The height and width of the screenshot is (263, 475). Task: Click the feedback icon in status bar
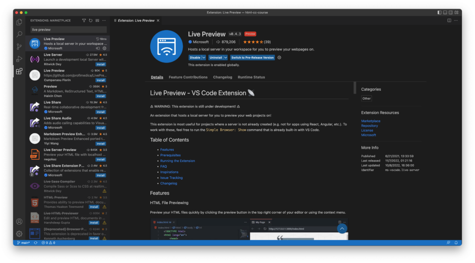pos(449,243)
